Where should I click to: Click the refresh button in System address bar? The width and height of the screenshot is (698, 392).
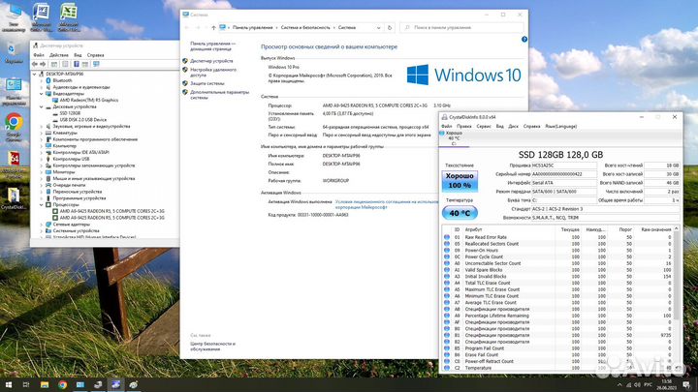point(390,27)
